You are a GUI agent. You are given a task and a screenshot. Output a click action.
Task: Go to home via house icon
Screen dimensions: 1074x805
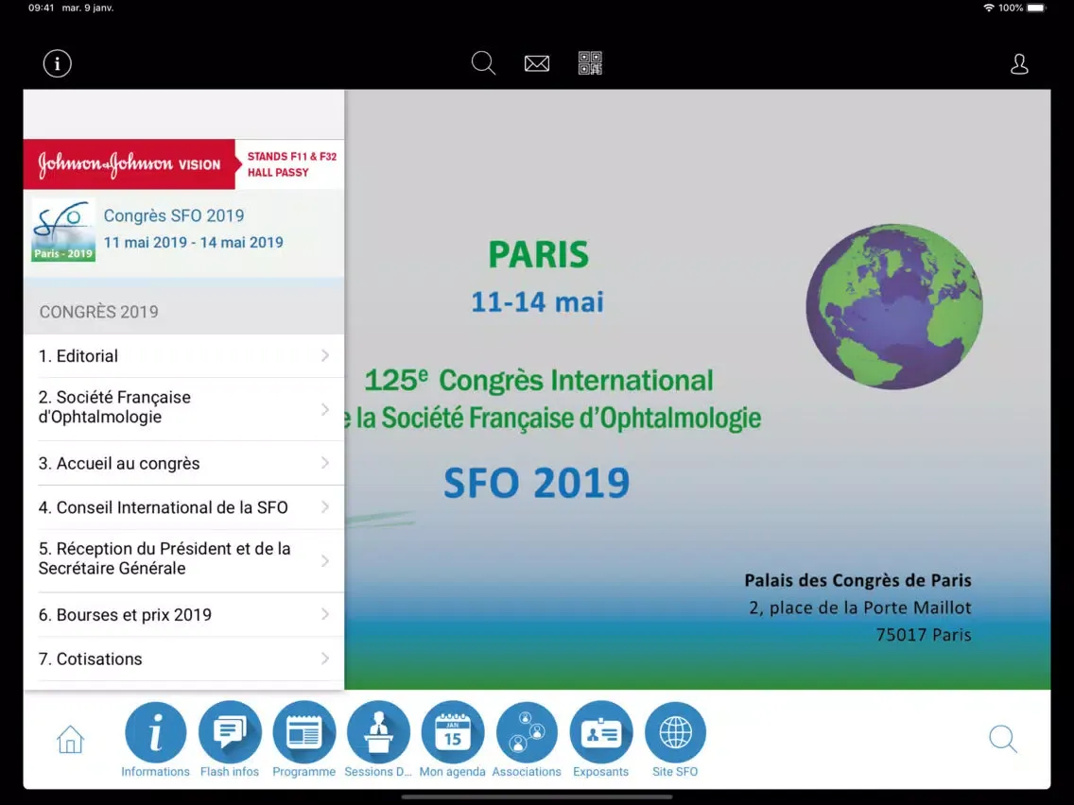click(x=71, y=739)
